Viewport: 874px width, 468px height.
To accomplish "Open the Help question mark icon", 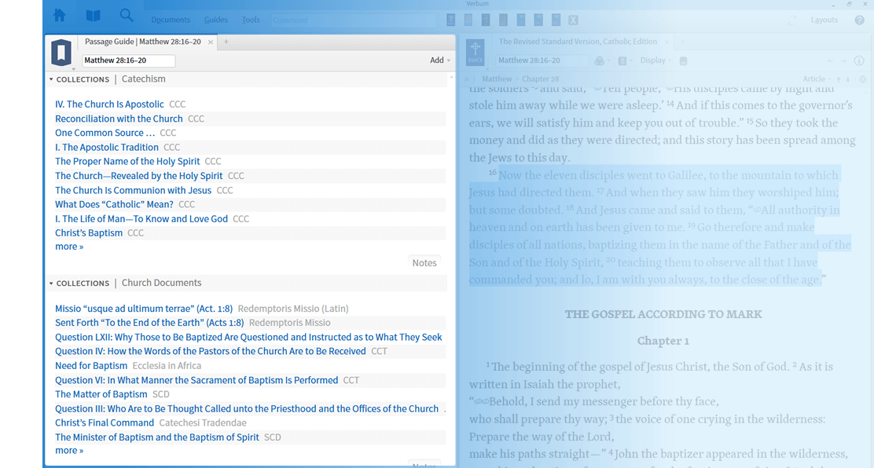I will pyautogui.click(x=860, y=20).
